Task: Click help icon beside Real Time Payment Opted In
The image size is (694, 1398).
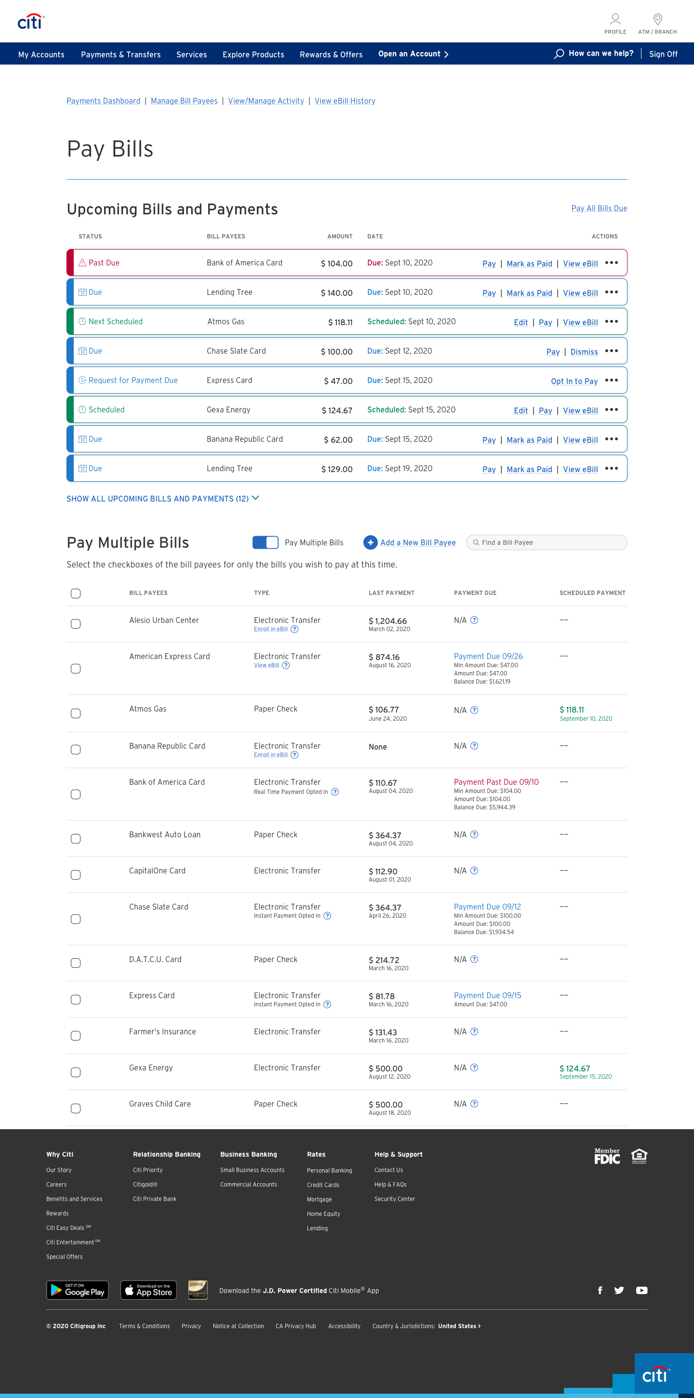Action: (335, 792)
